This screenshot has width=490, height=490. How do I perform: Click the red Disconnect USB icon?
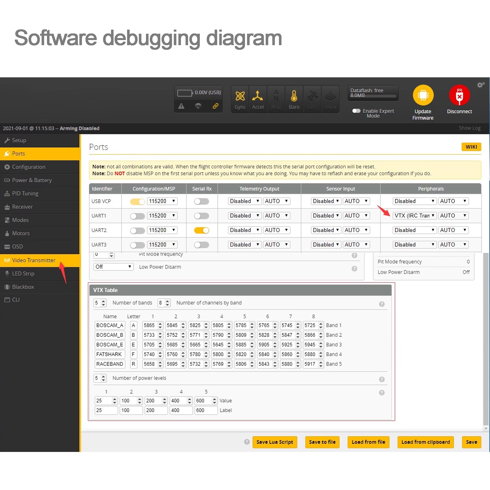point(459,95)
